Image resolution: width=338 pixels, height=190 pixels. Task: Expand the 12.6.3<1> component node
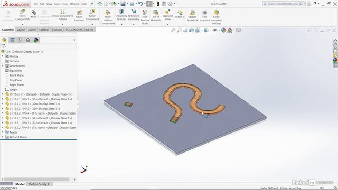pyautogui.click(x=2, y=94)
